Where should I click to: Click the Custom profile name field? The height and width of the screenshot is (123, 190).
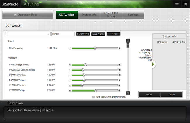point(63,34)
